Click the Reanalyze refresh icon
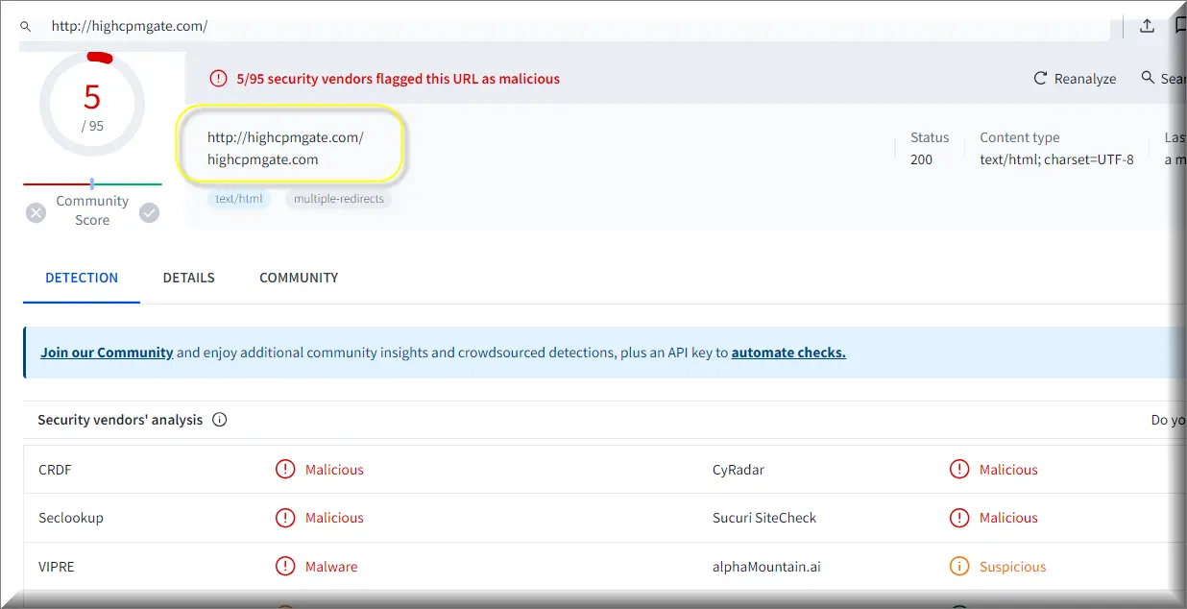This screenshot has height=609, width=1187. coord(1040,79)
